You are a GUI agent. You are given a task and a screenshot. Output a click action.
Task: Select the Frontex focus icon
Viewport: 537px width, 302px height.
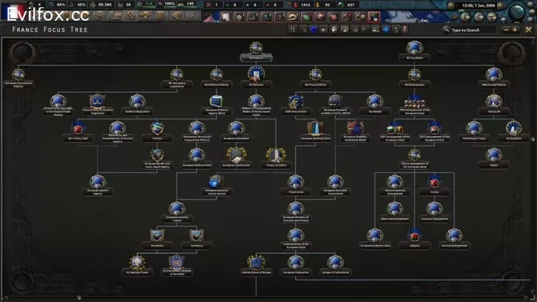coord(156,128)
